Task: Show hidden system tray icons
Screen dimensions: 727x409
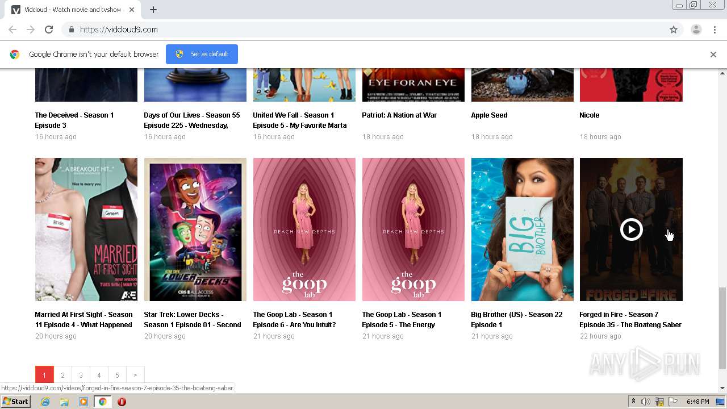Action: 633,402
